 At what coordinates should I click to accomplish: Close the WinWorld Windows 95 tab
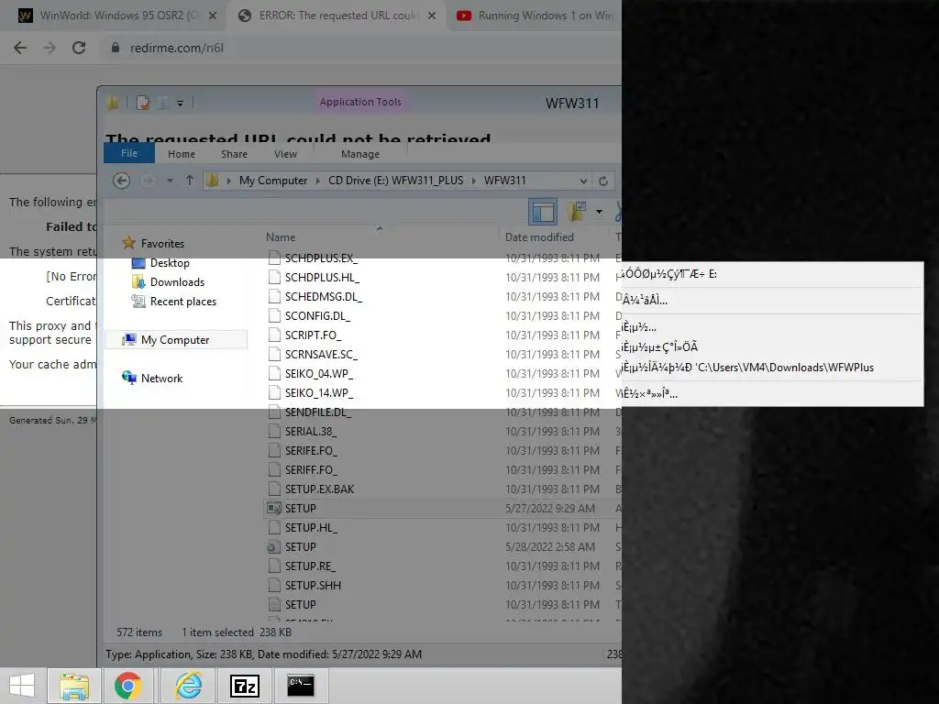coord(213,16)
